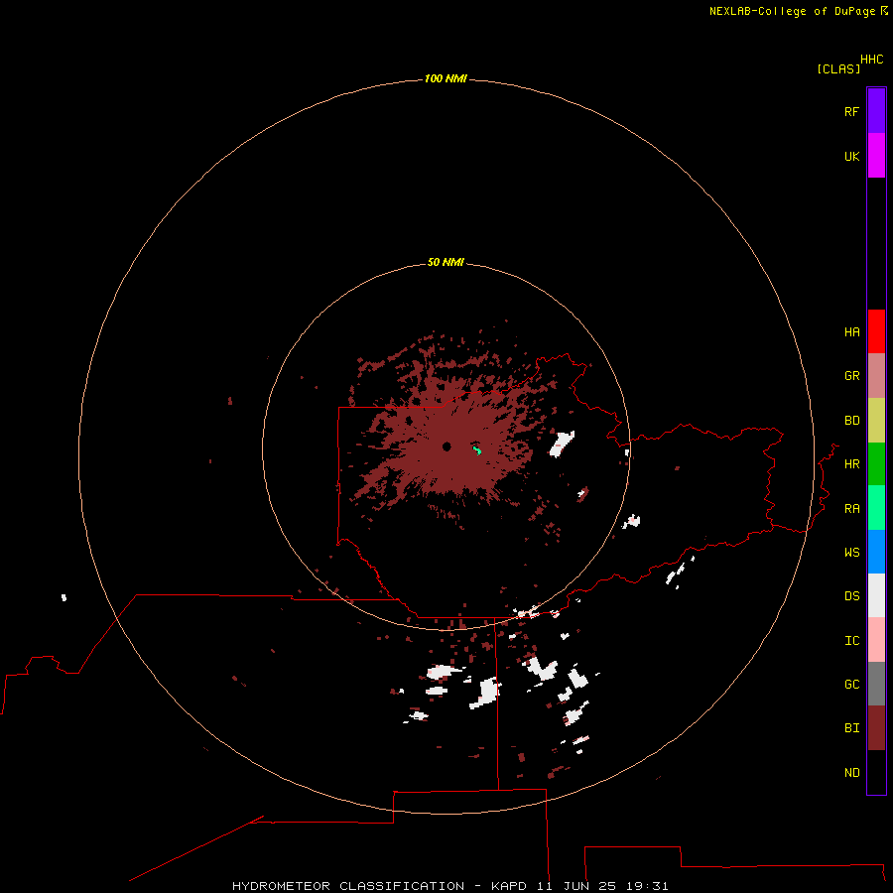Click the BD legend label
Image resolution: width=893 pixels, height=893 pixels.
851,421
